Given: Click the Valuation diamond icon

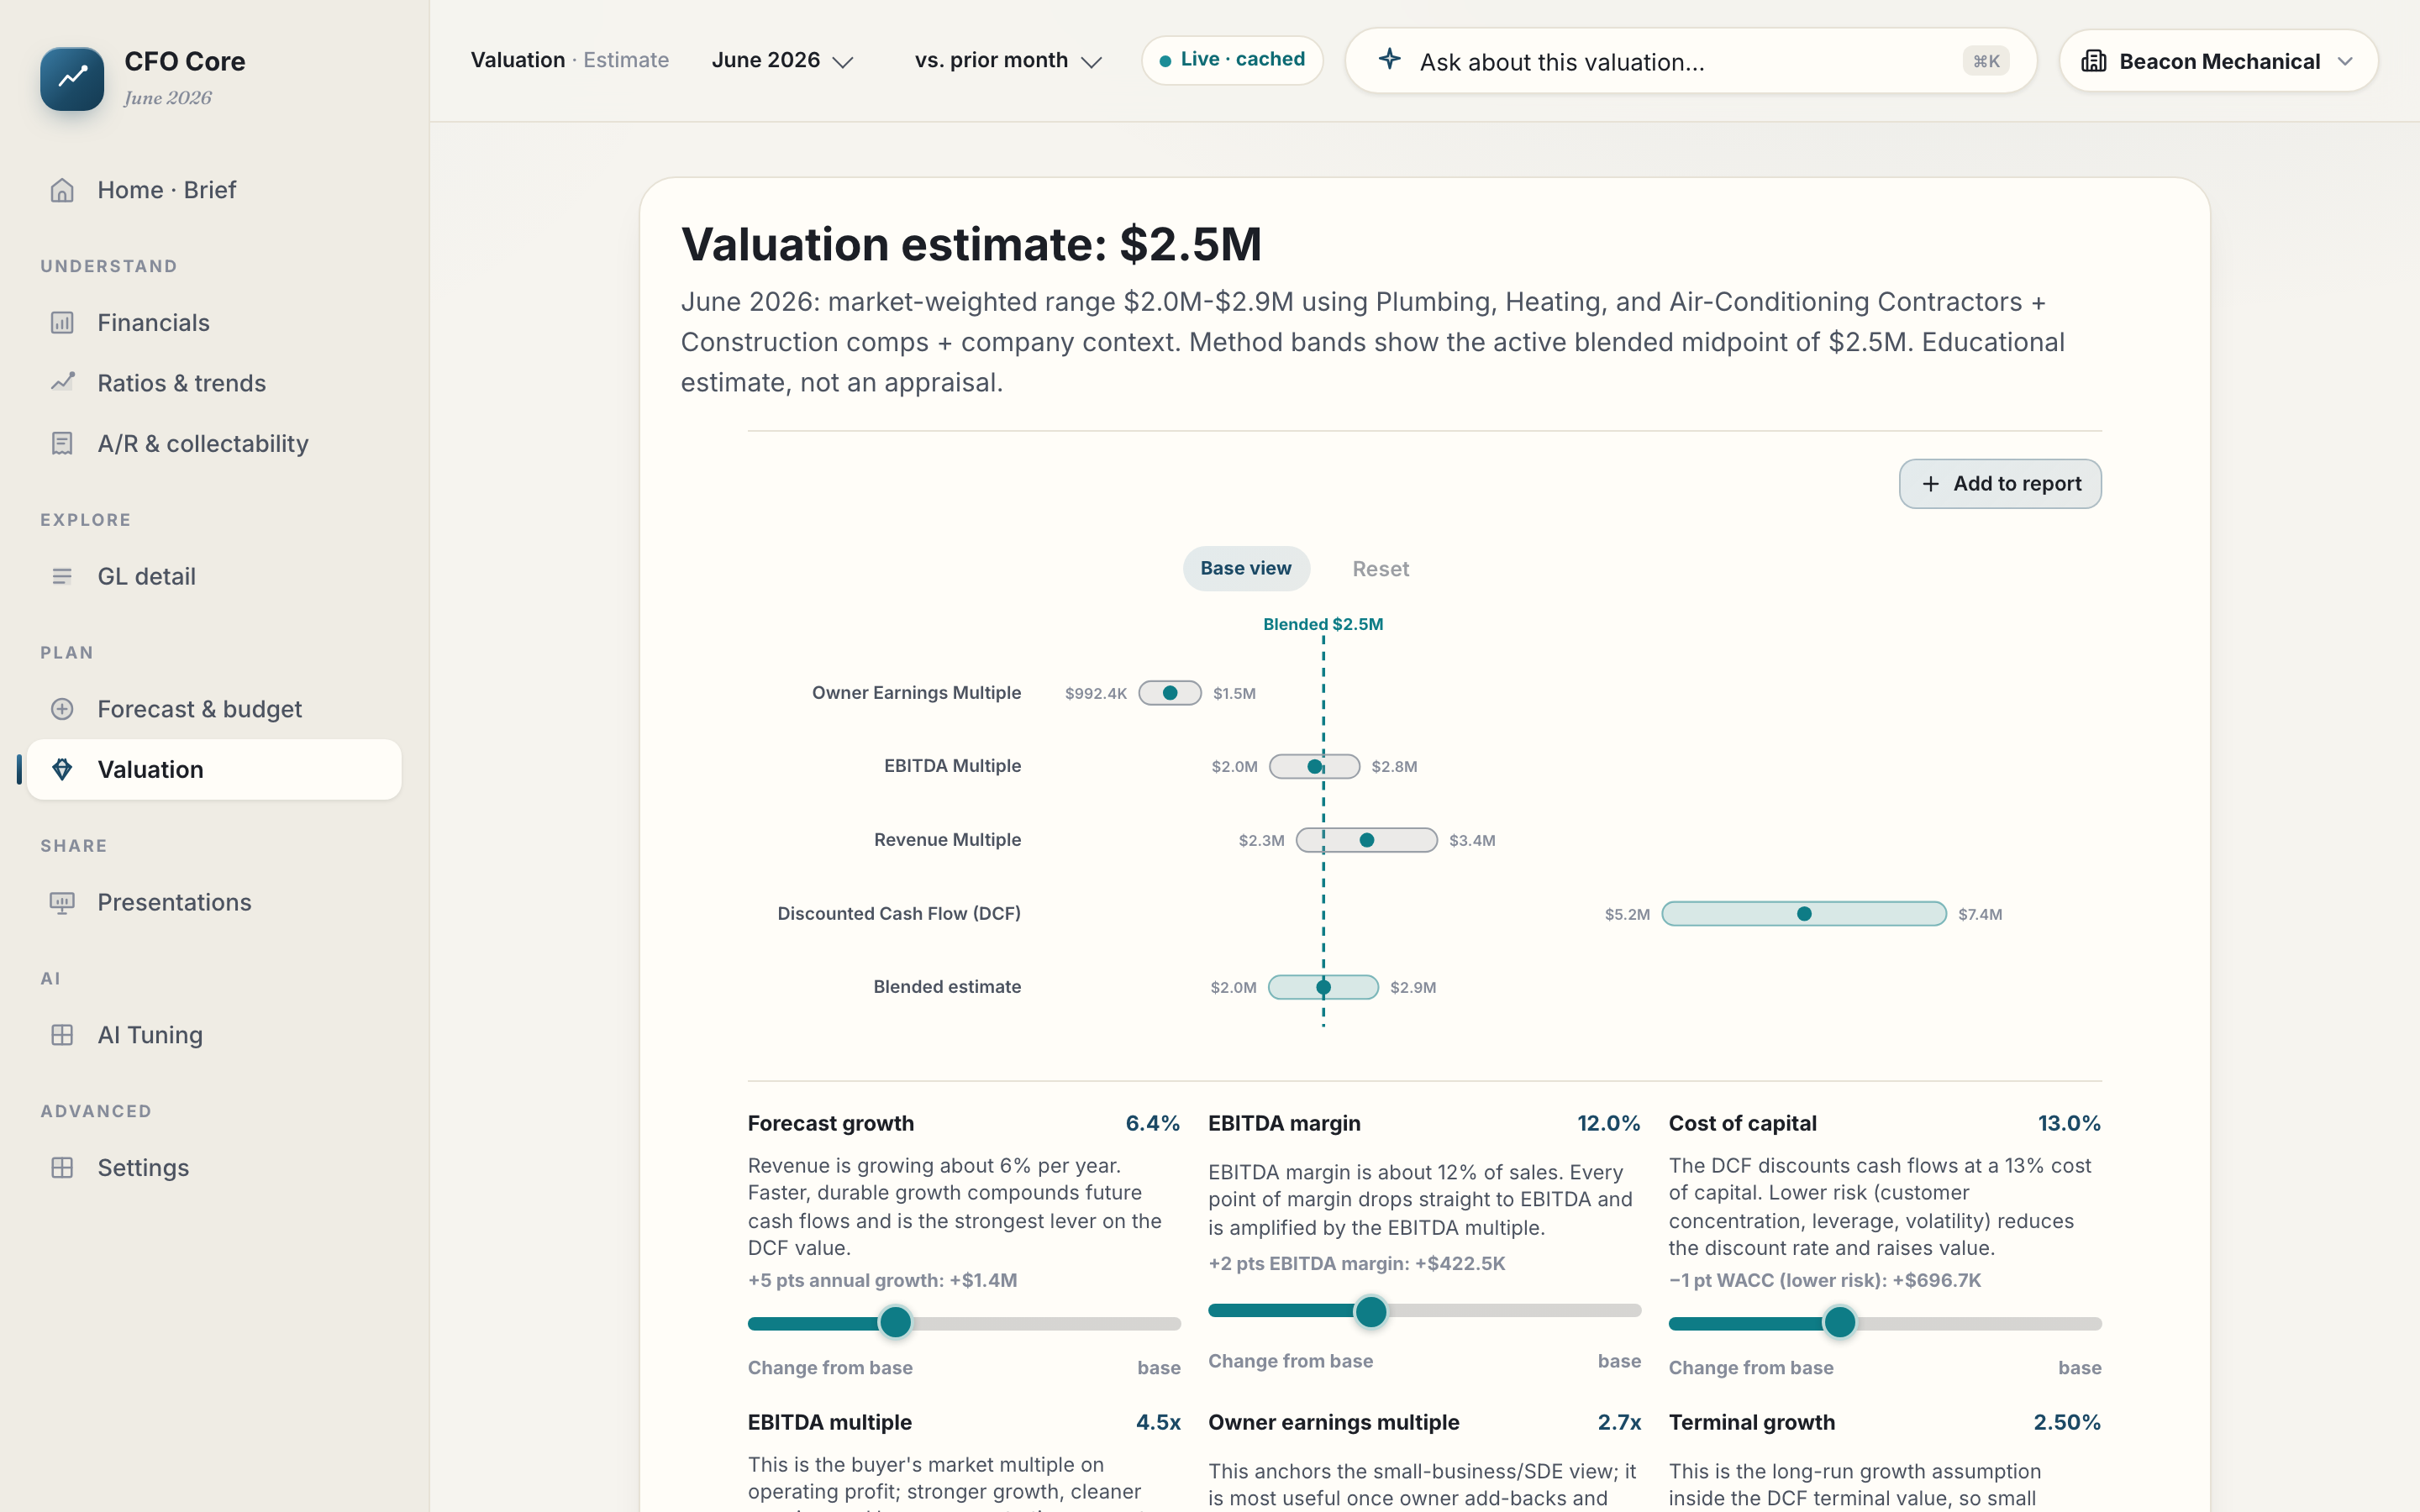Looking at the screenshot, I should [62, 769].
